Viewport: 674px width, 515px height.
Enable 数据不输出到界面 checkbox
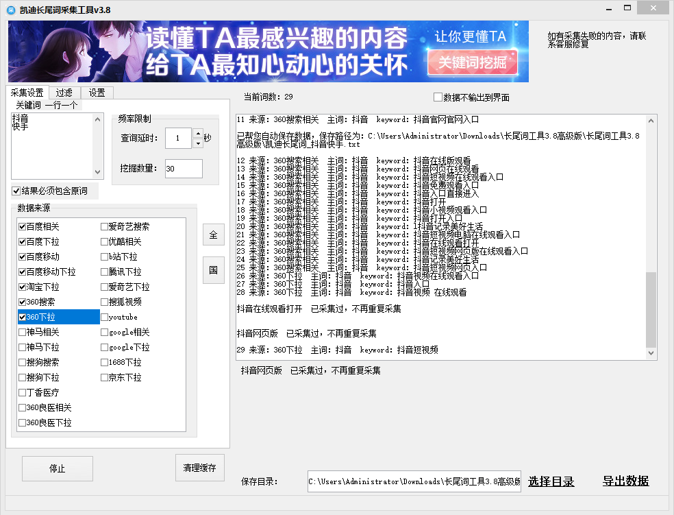[438, 97]
